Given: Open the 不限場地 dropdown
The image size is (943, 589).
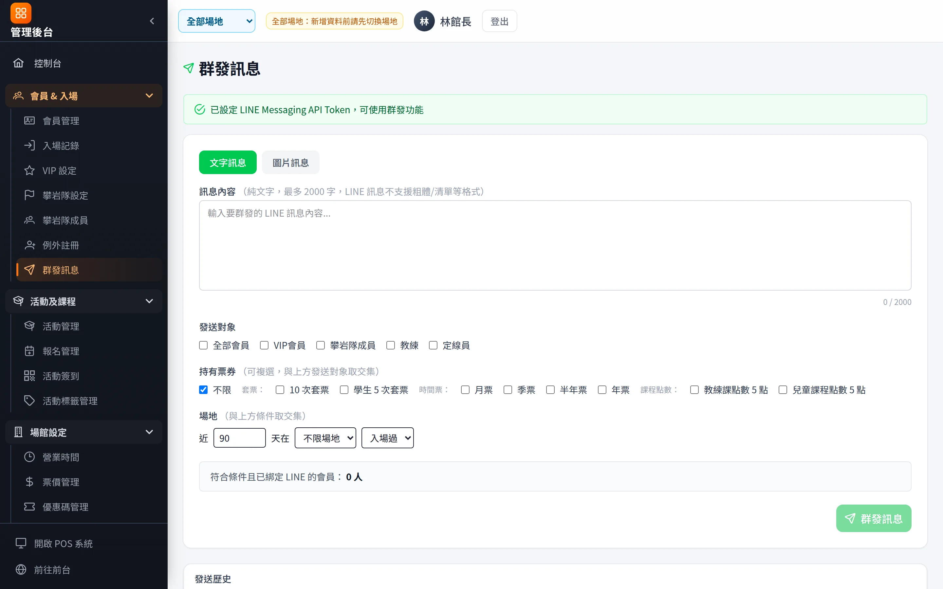Looking at the screenshot, I should [325, 438].
